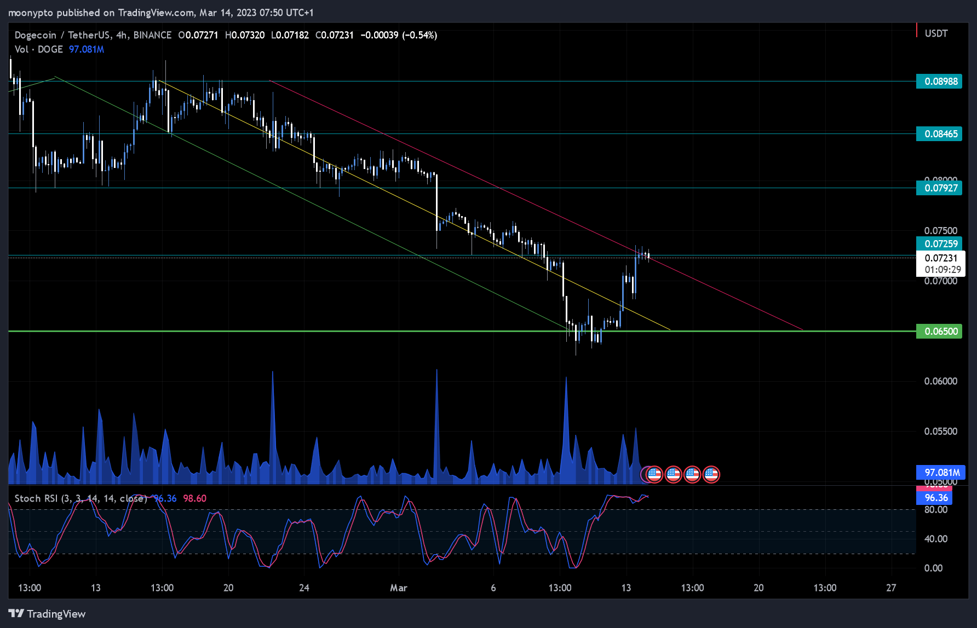This screenshot has width=977, height=628.
Task: Click the Stoch RSI pink value 98.60
Action: (195, 498)
